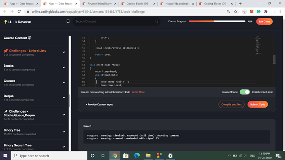285x160 pixels.
Task: Toggle Normal/Collaborate Mode switch
Action: pyautogui.click(x=245, y=92)
